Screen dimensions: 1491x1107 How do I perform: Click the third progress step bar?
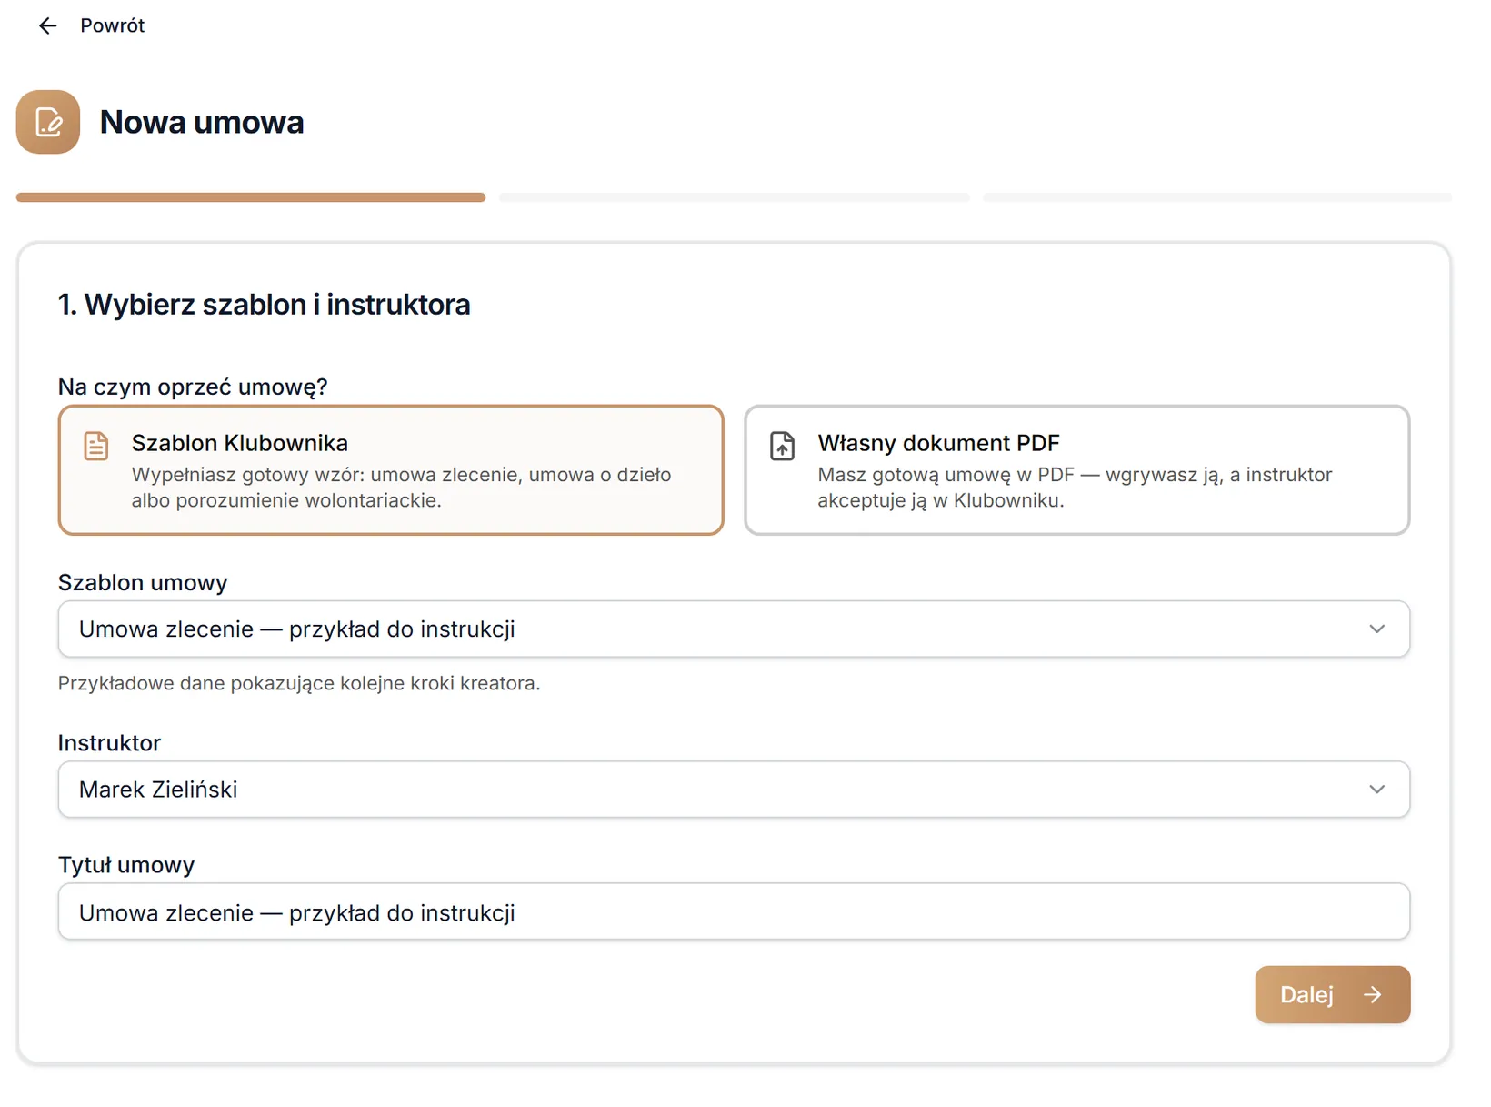tap(1217, 197)
